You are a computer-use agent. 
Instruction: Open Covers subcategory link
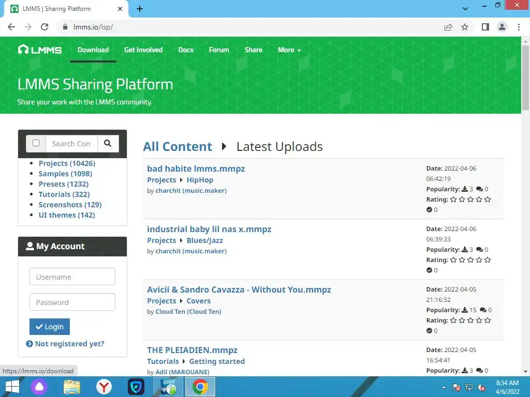point(198,301)
